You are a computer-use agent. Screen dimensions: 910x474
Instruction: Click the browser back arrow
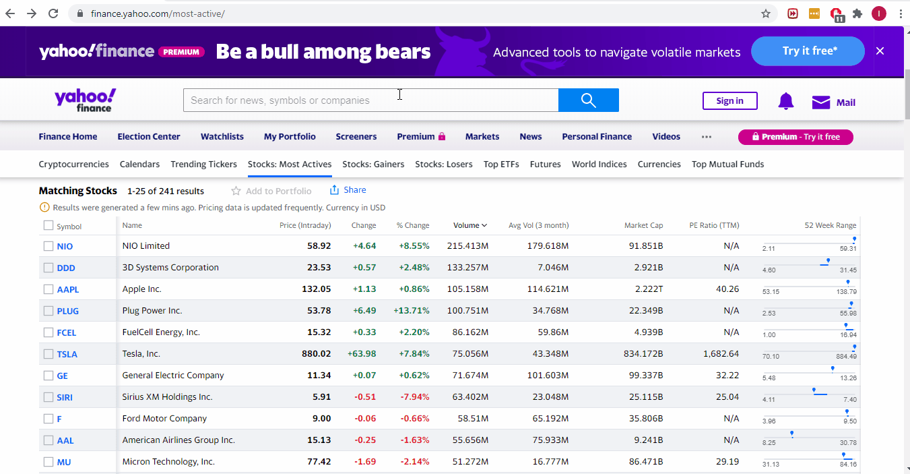point(11,13)
